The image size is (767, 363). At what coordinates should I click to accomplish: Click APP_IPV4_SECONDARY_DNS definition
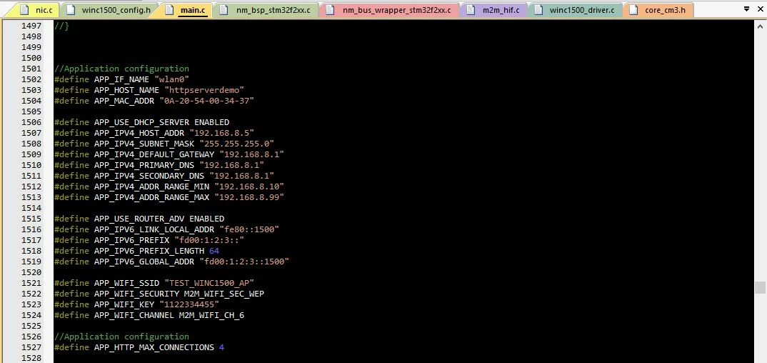[164, 176]
